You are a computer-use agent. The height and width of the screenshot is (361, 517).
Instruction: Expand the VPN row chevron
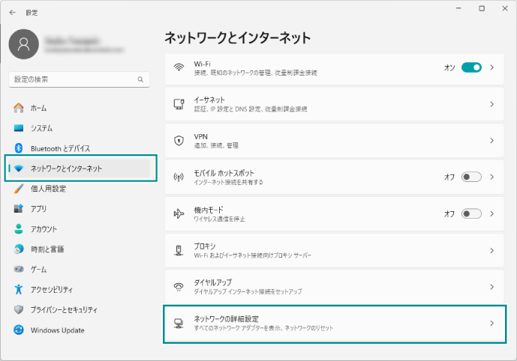pyautogui.click(x=492, y=141)
